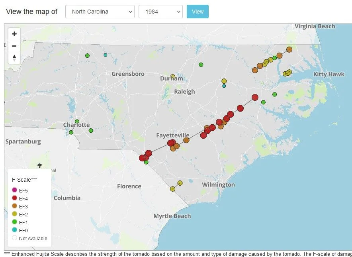The image size is (352, 257).
Task: Click the teal EF0 marker northwest of Greensboro
Action: coord(105,55)
